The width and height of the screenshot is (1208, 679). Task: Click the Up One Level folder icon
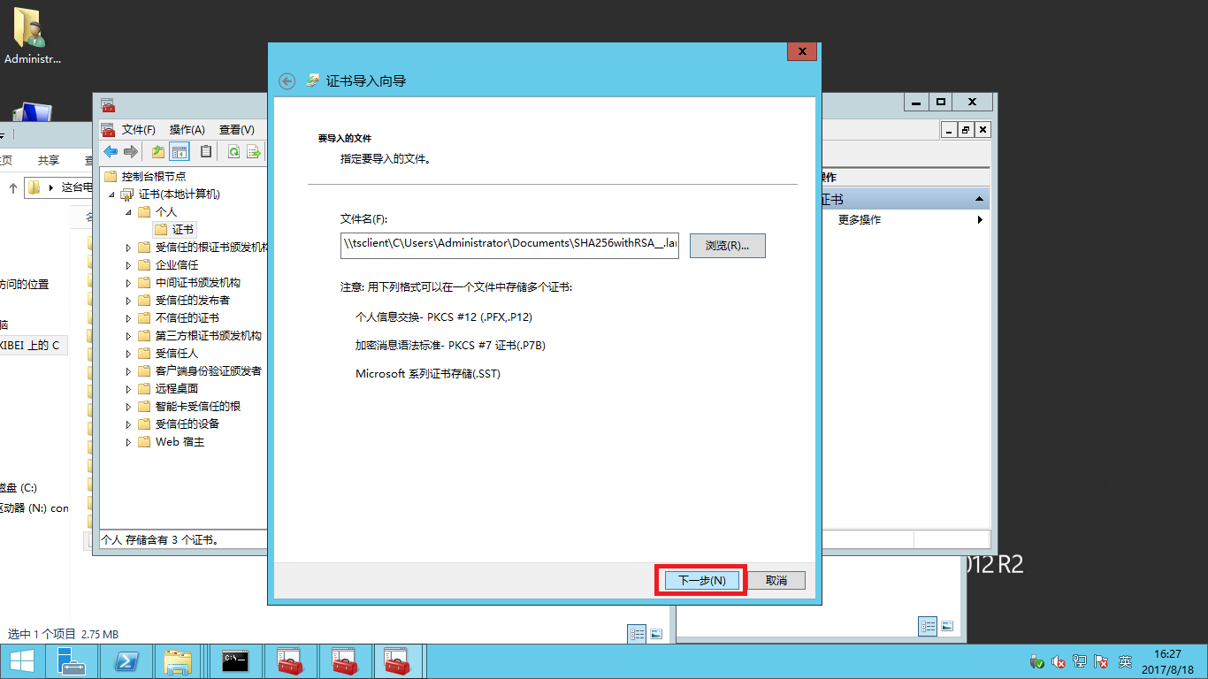158,151
